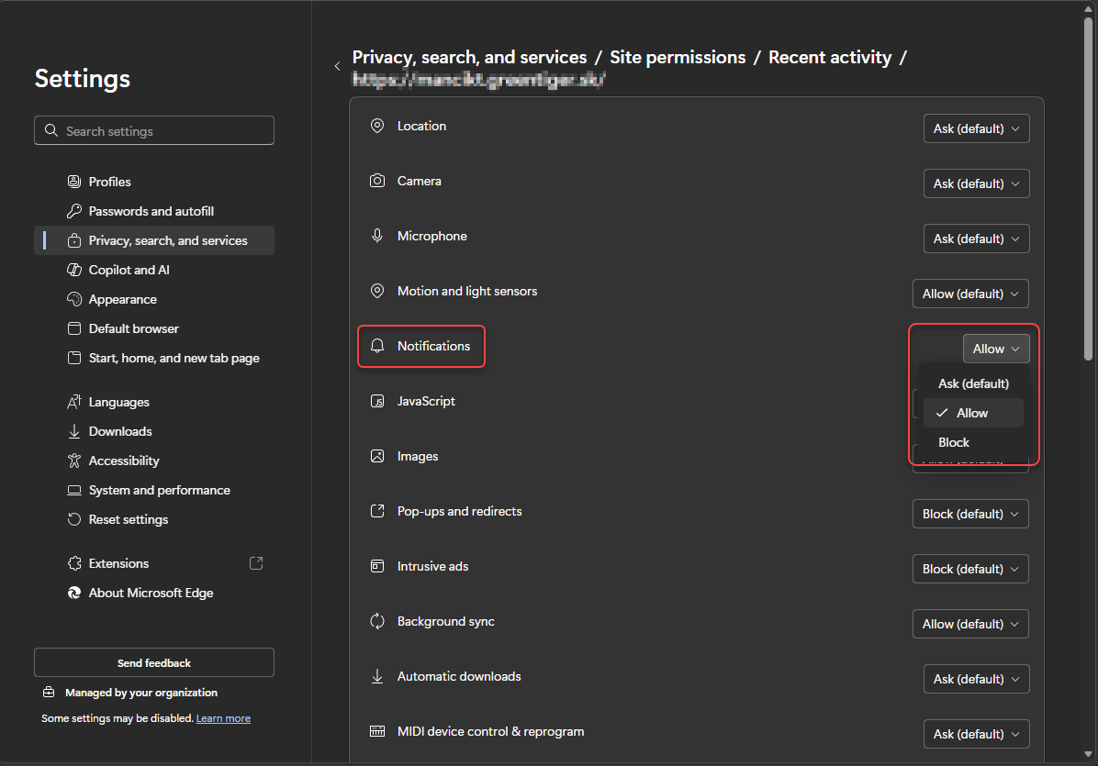This screenshot has width=1098, height=766.
Task: Click the back arrow beside the breadcrumb
Action: point(338,66)
